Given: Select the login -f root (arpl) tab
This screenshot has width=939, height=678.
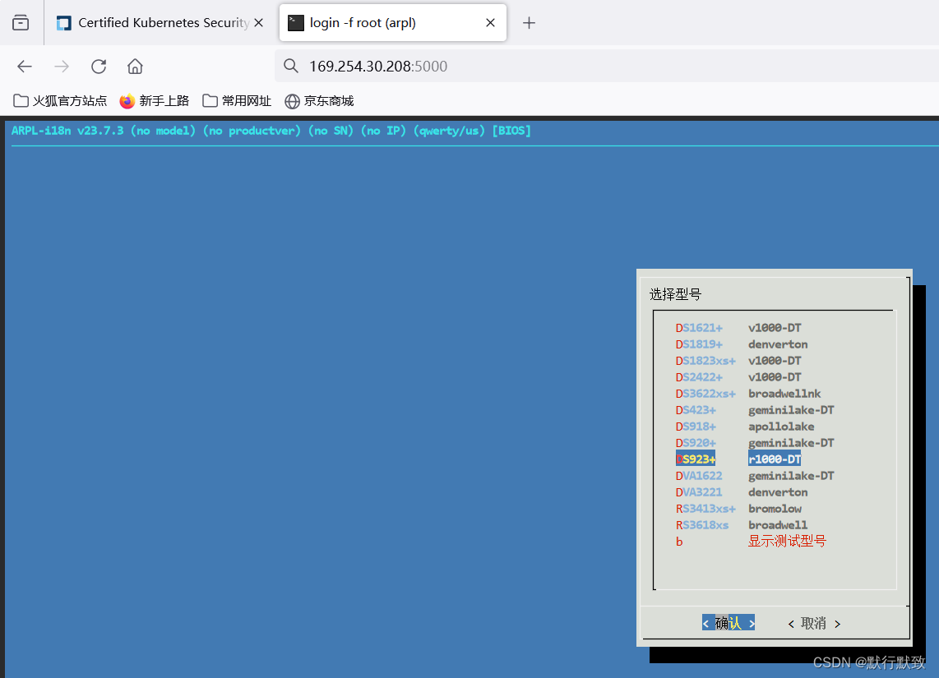Looking at the screenshot, I should [393, 23].
